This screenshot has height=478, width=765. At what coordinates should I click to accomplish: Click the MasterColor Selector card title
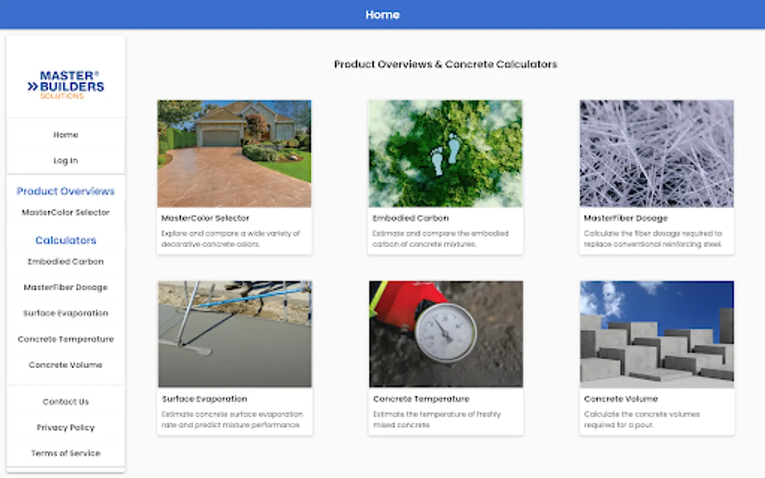click(x=205, y=218)
